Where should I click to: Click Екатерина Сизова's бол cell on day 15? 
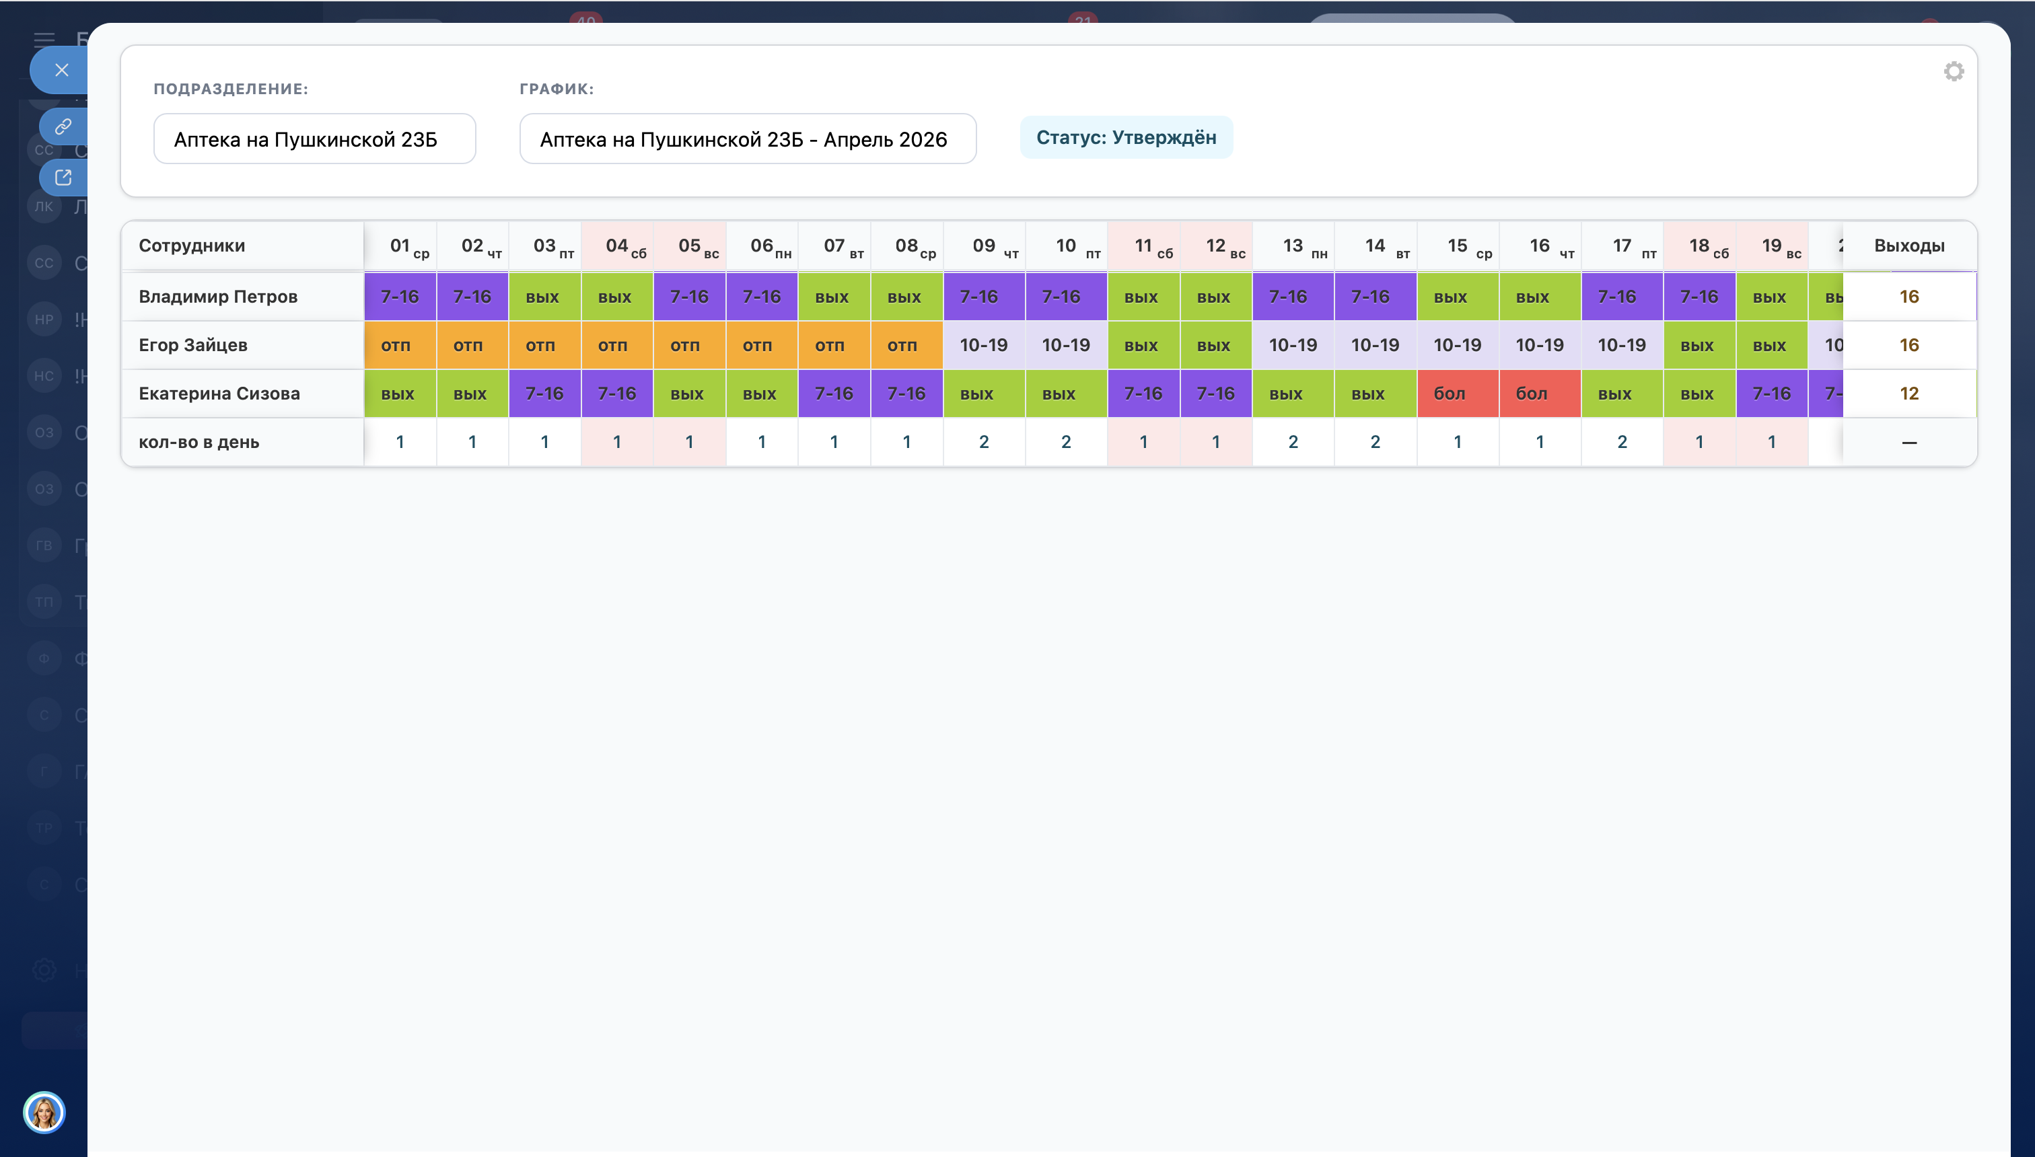click(x=1456, y=394)
